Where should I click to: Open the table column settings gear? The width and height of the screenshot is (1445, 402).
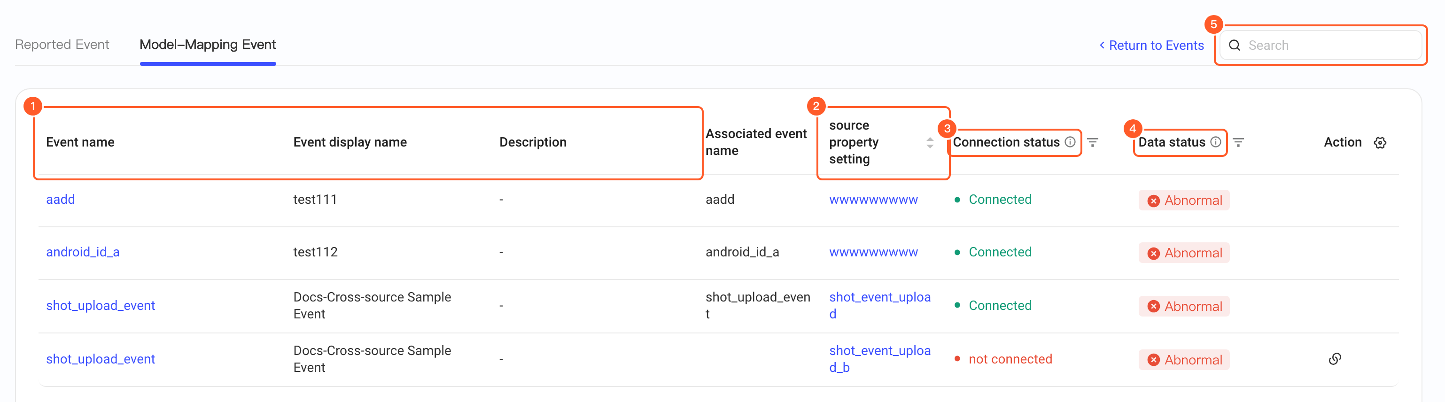[1380, 142]
